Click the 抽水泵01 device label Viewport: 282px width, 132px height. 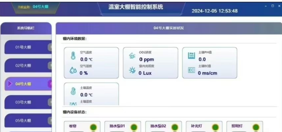click(x=117, y=126)
